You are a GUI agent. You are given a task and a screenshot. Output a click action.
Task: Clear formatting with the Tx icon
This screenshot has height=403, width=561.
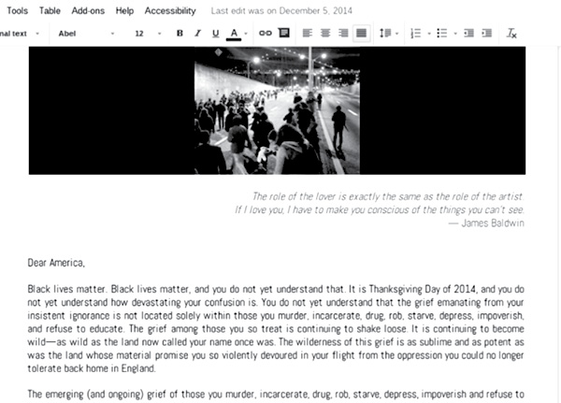coord(511,34)
